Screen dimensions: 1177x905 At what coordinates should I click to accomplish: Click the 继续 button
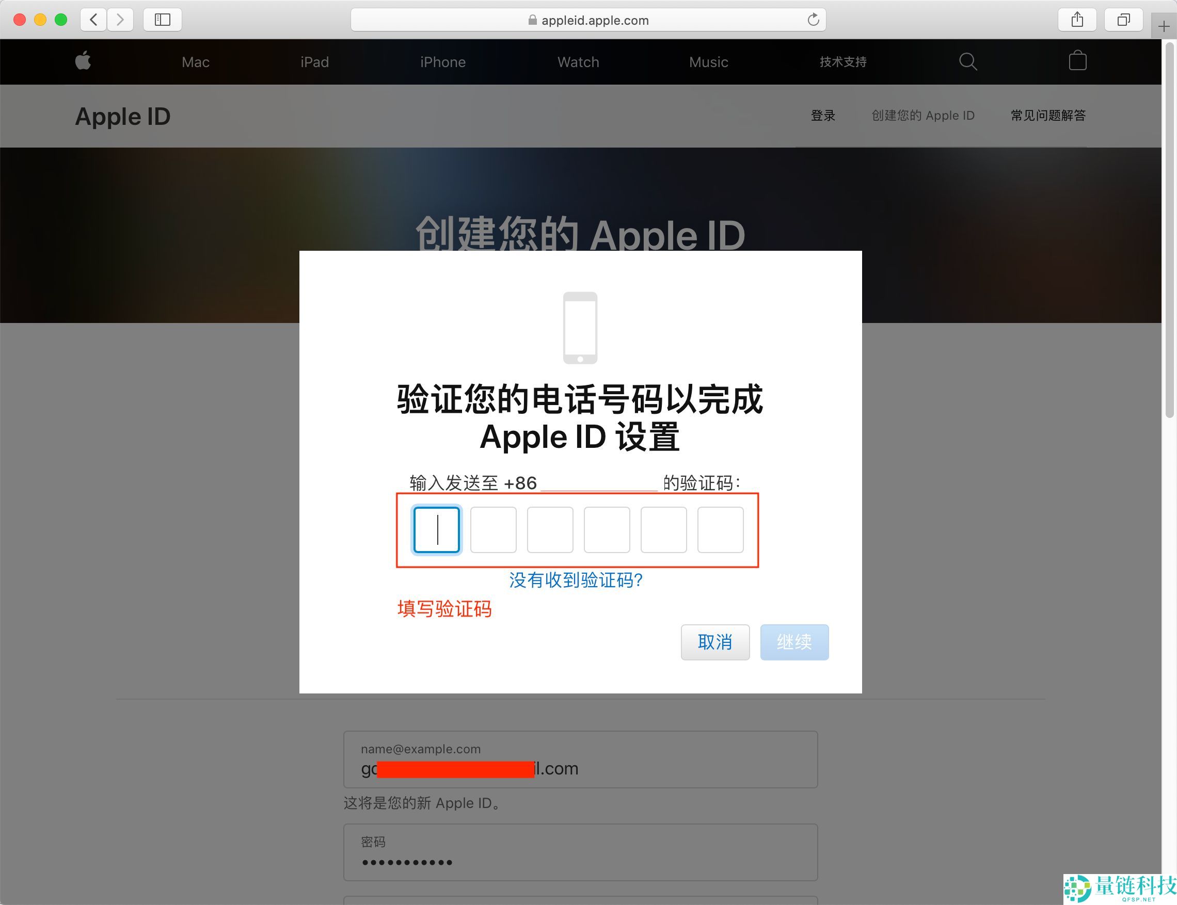coord(794,642)
